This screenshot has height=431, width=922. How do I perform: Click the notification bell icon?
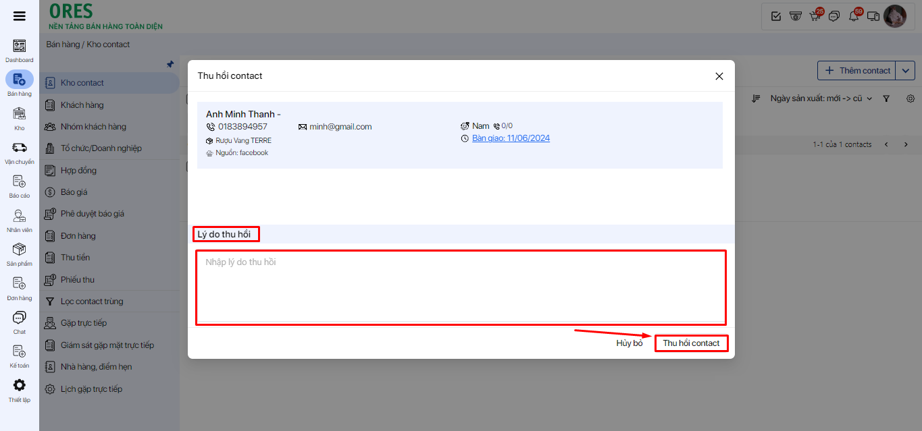point(854,16)
